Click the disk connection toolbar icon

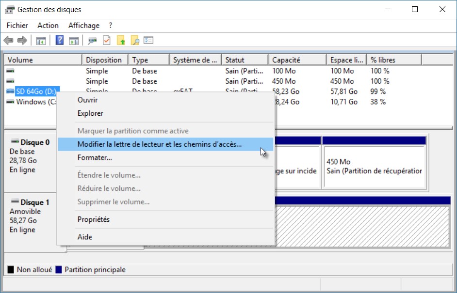coord(92,41)
